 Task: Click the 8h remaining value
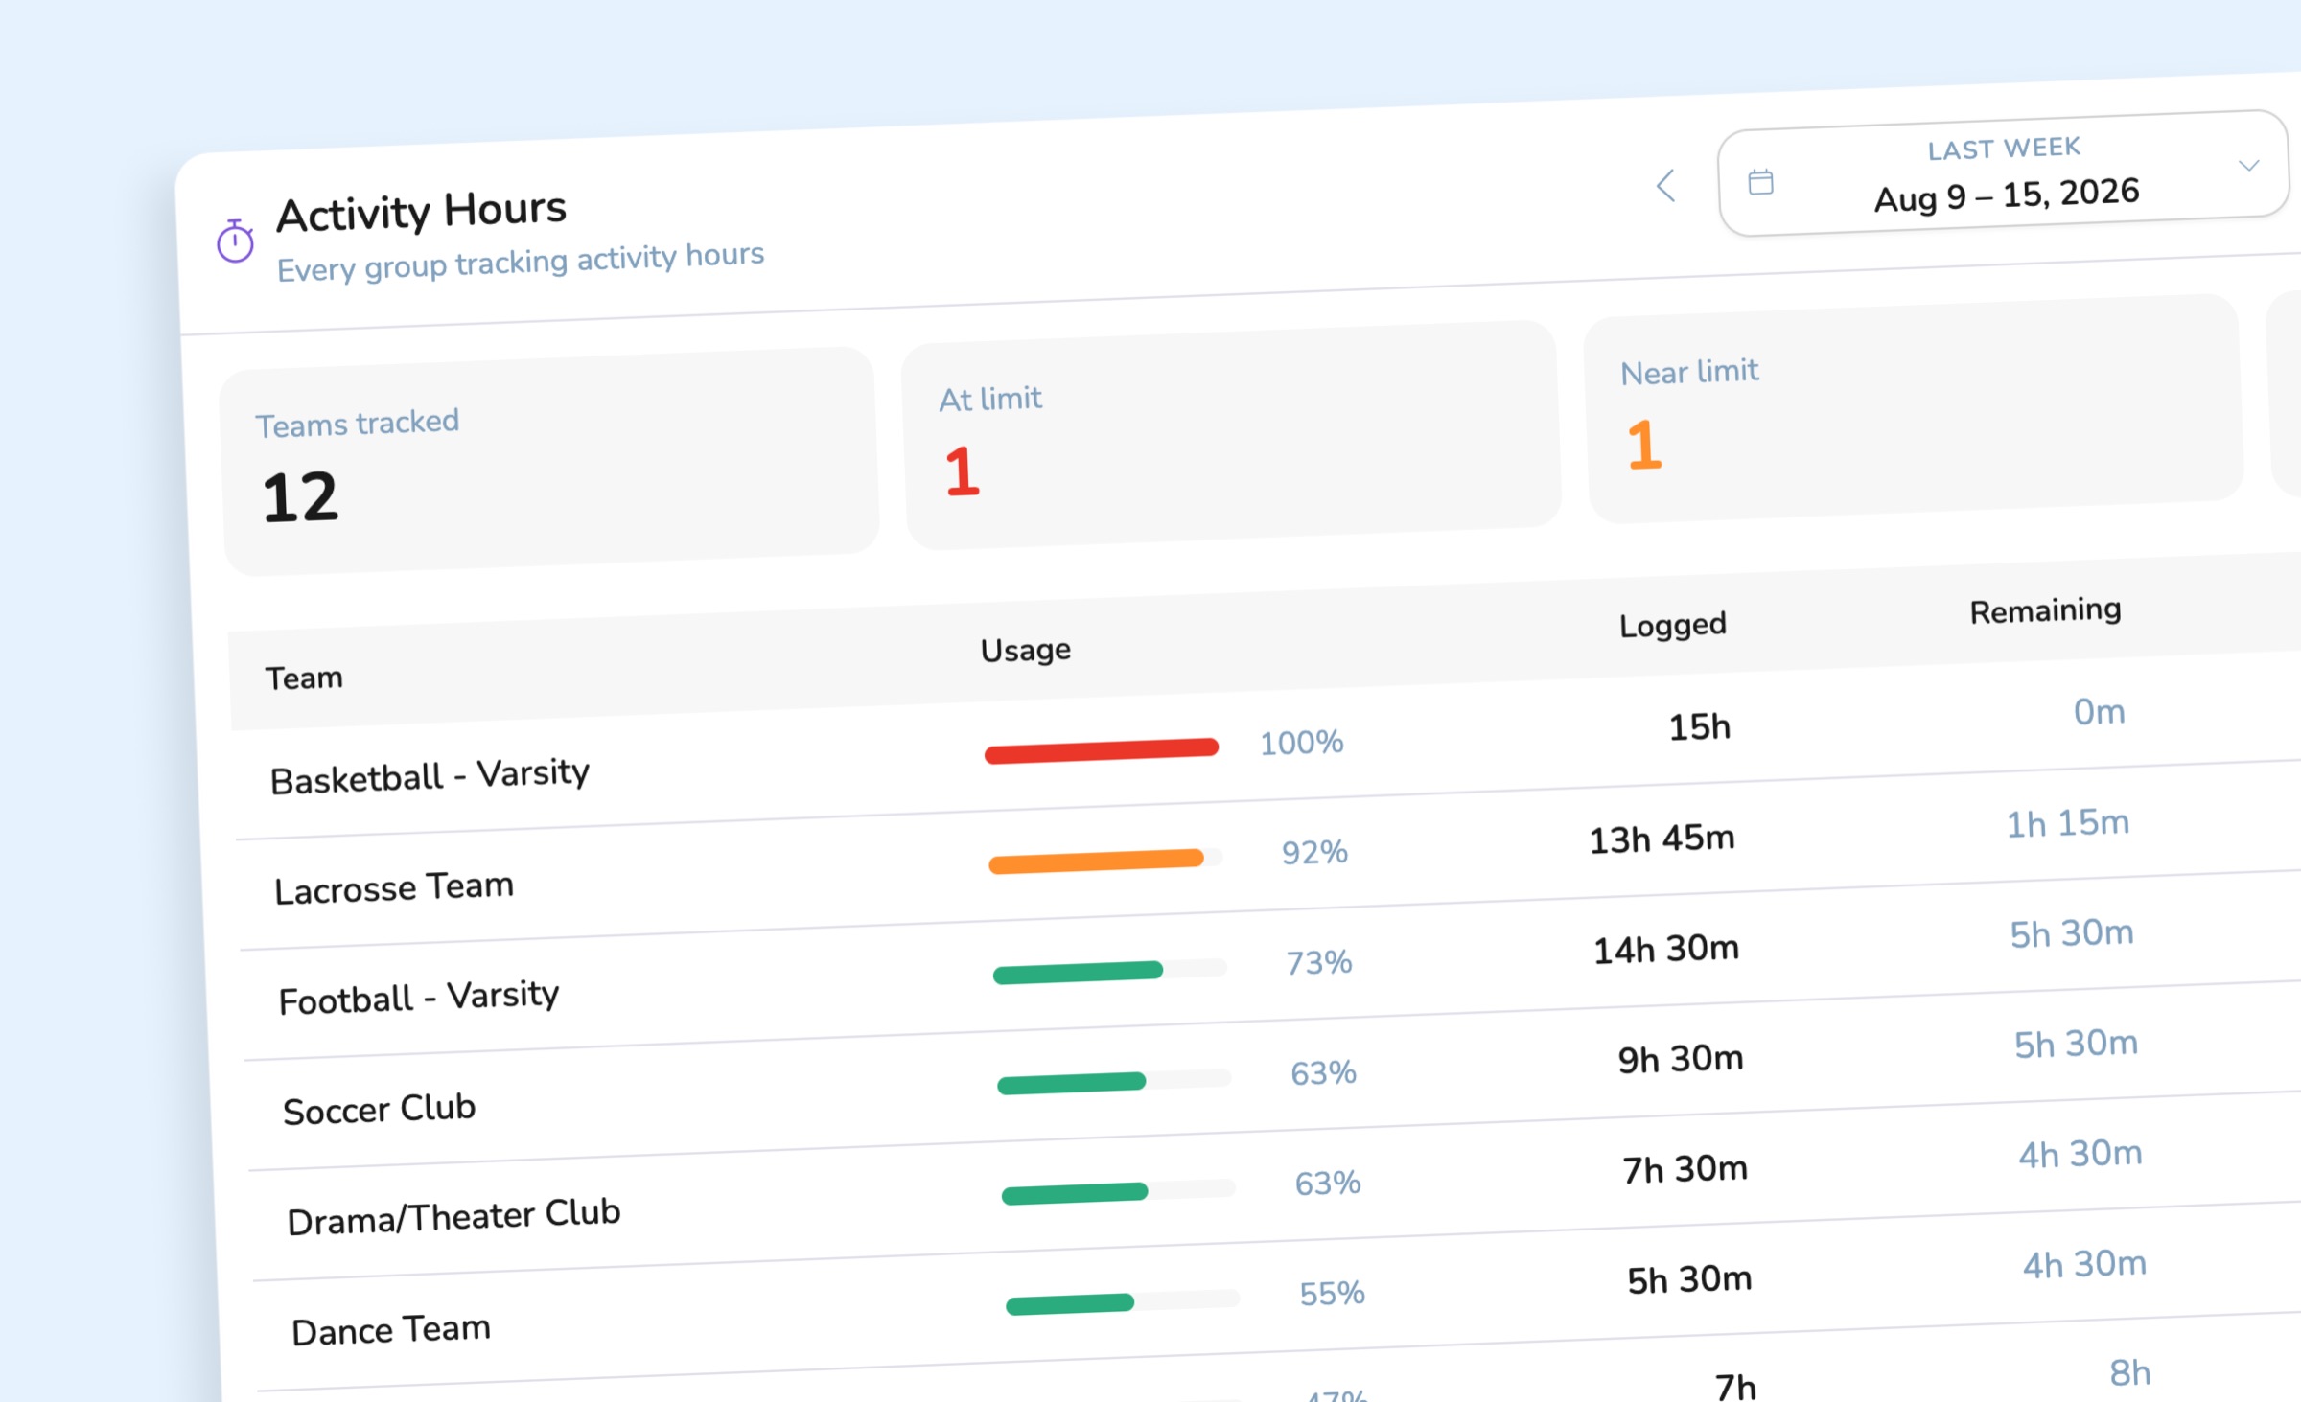click(x=2130, y=1373)
